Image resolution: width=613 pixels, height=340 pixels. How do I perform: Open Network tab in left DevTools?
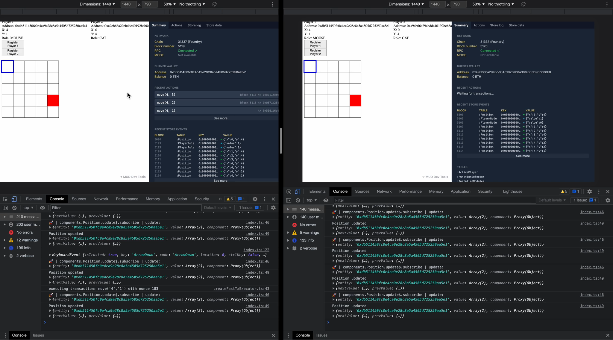pos(101,199)
